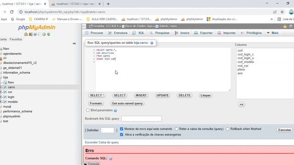Uncheck Mostrar de novo aqui este comando
This screenshot has height=165, width=294.
click(121, 129)
